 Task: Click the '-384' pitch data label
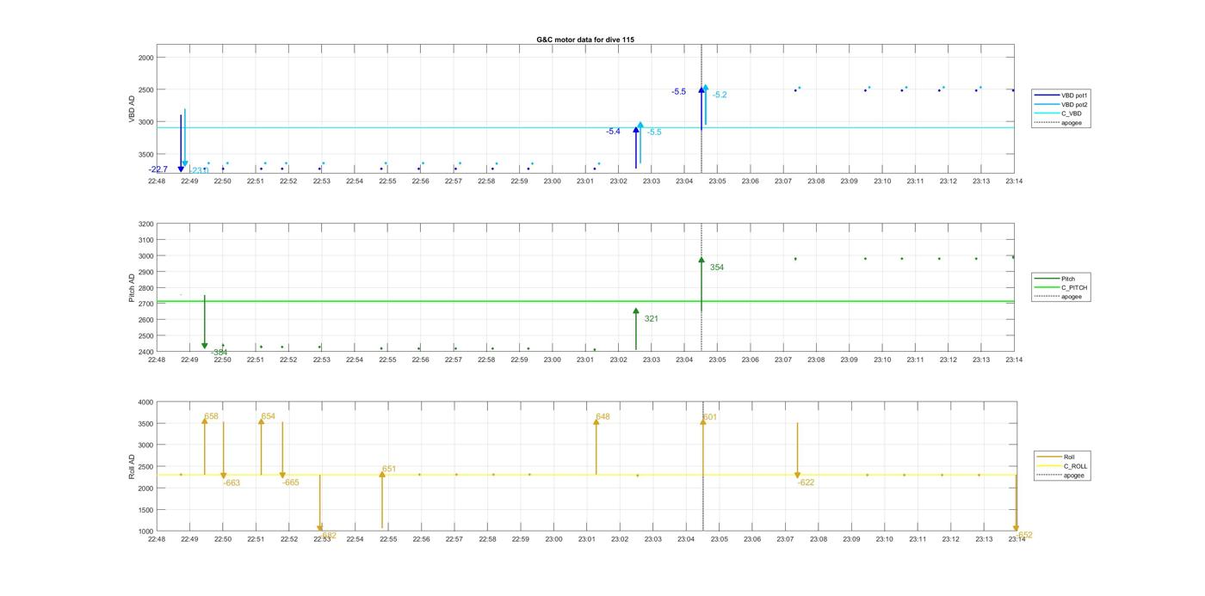click(x=219, y=352)
